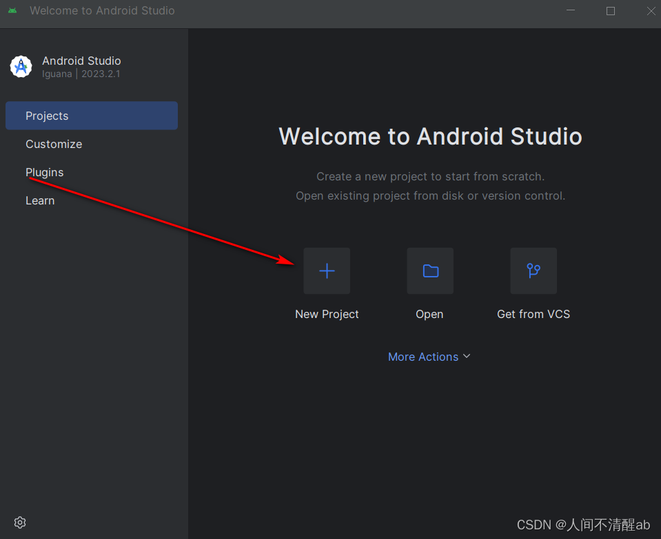661x539 pixels.
Task: Click the Get from VCS branch icon
Action: coord(533,271)
